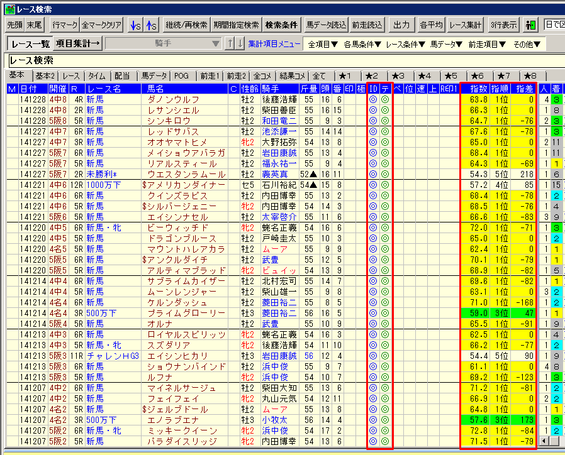Click the 3行表示 button

504,25
